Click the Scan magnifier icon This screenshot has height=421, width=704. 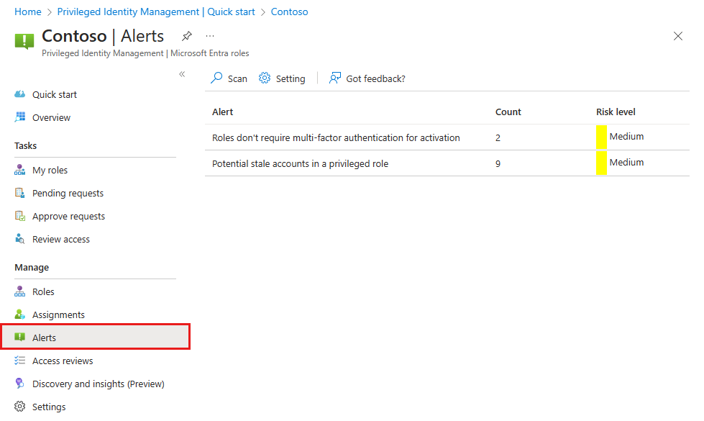pos(216,78)
